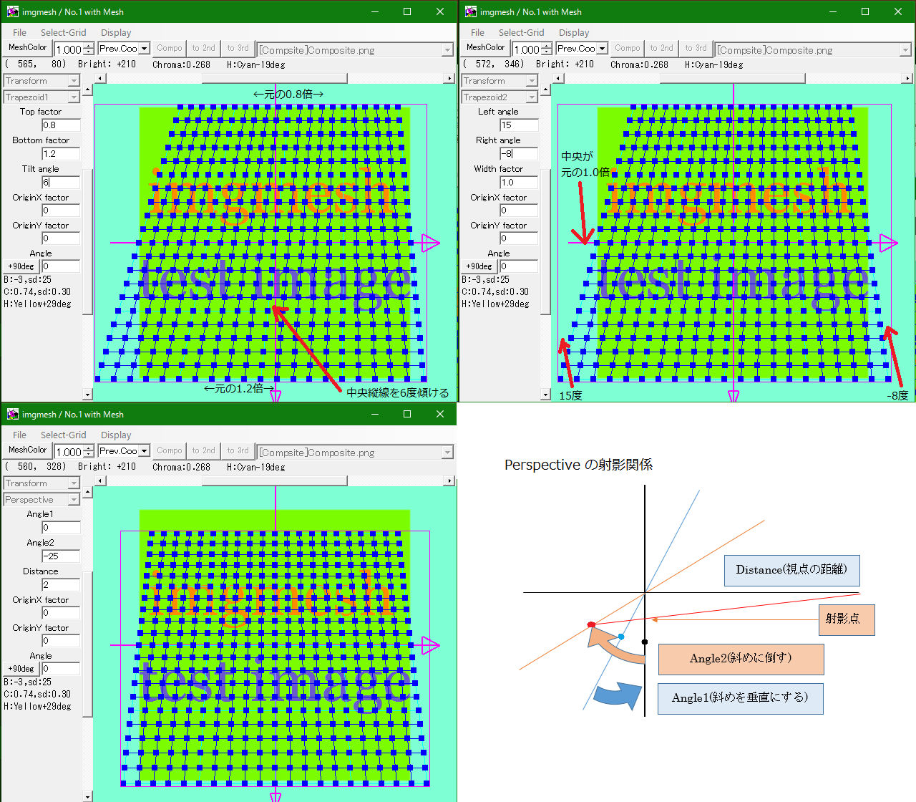Viewport: 916px width, 802px height.
Task: Click imgmesh app icon in top-right window title bar
Action: [471, 12]
